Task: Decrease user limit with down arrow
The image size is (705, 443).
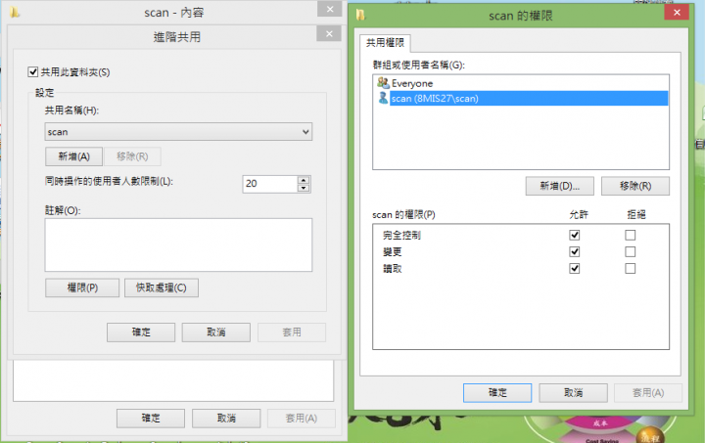Action: (304, 188)
